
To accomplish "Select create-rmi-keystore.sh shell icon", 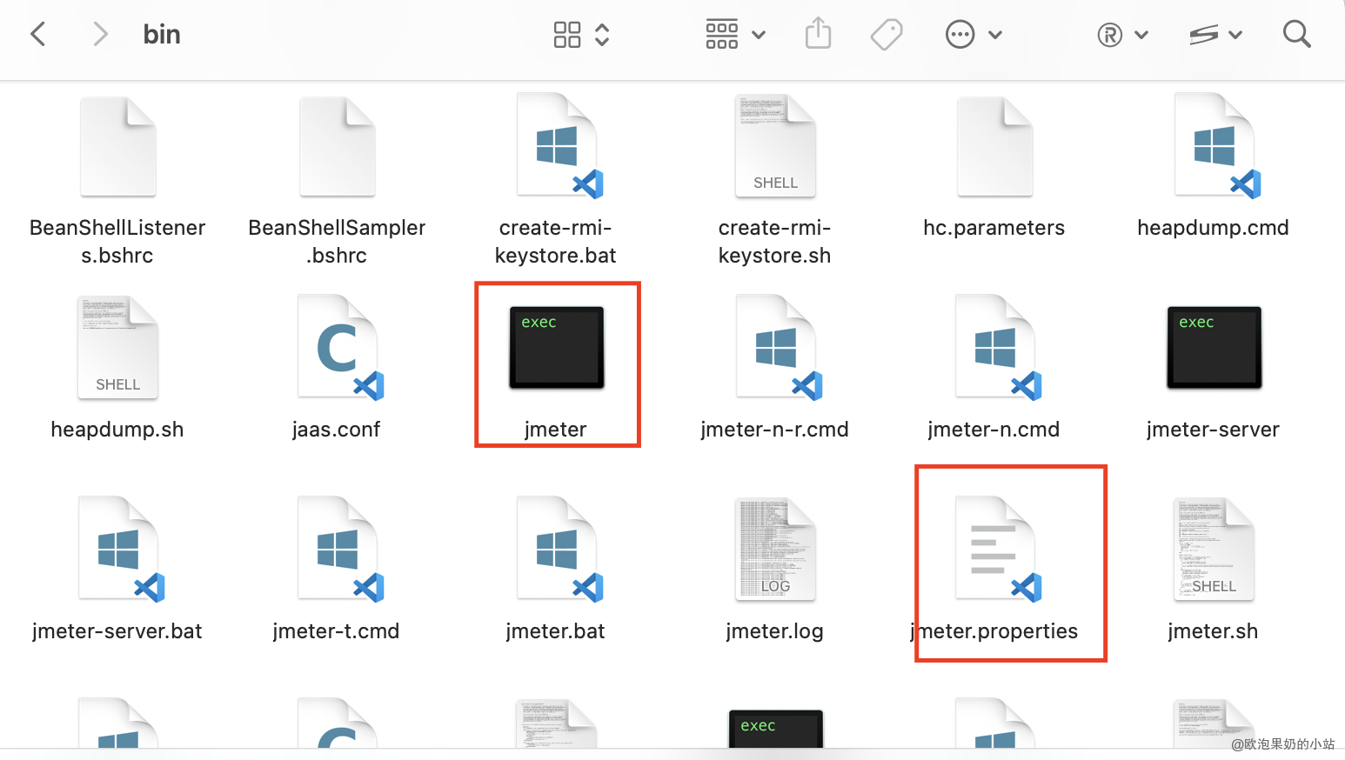I will (x=776, y=146).
